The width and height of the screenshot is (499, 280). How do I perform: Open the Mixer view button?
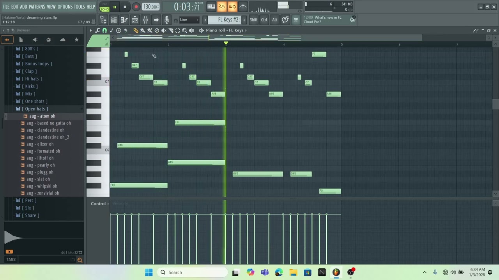point(145,20)
